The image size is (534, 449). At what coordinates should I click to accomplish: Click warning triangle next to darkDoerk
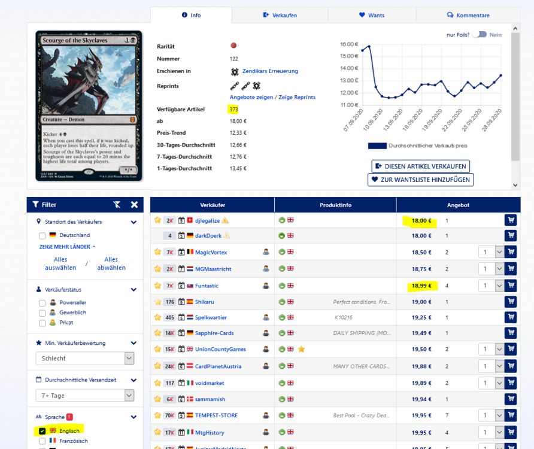point(226,236)
